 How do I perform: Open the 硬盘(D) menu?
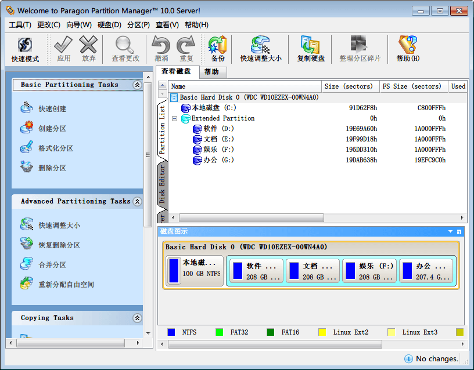109,25
